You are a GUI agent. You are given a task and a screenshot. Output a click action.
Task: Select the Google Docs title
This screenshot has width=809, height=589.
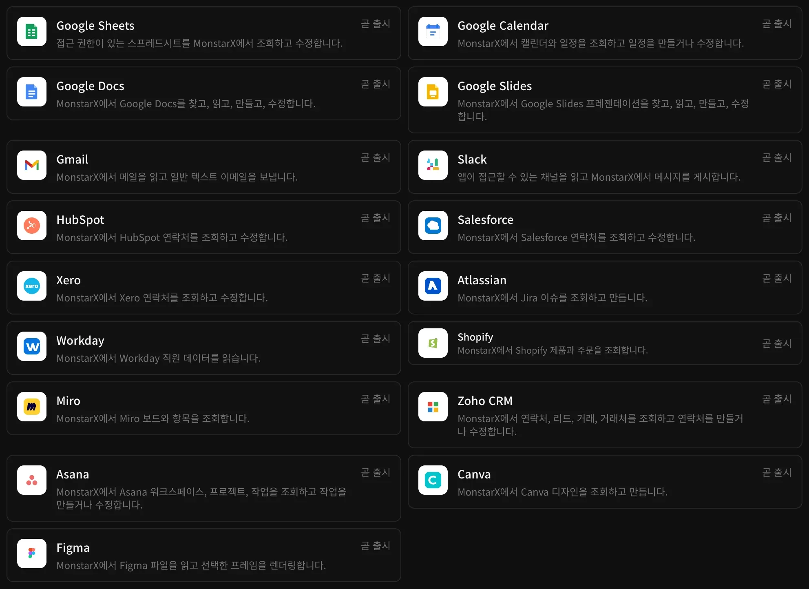90,86
